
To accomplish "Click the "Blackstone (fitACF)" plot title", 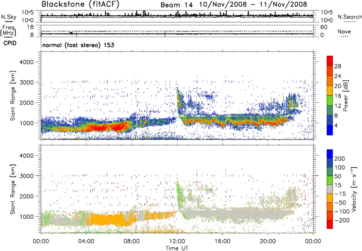I will [81, 4].
